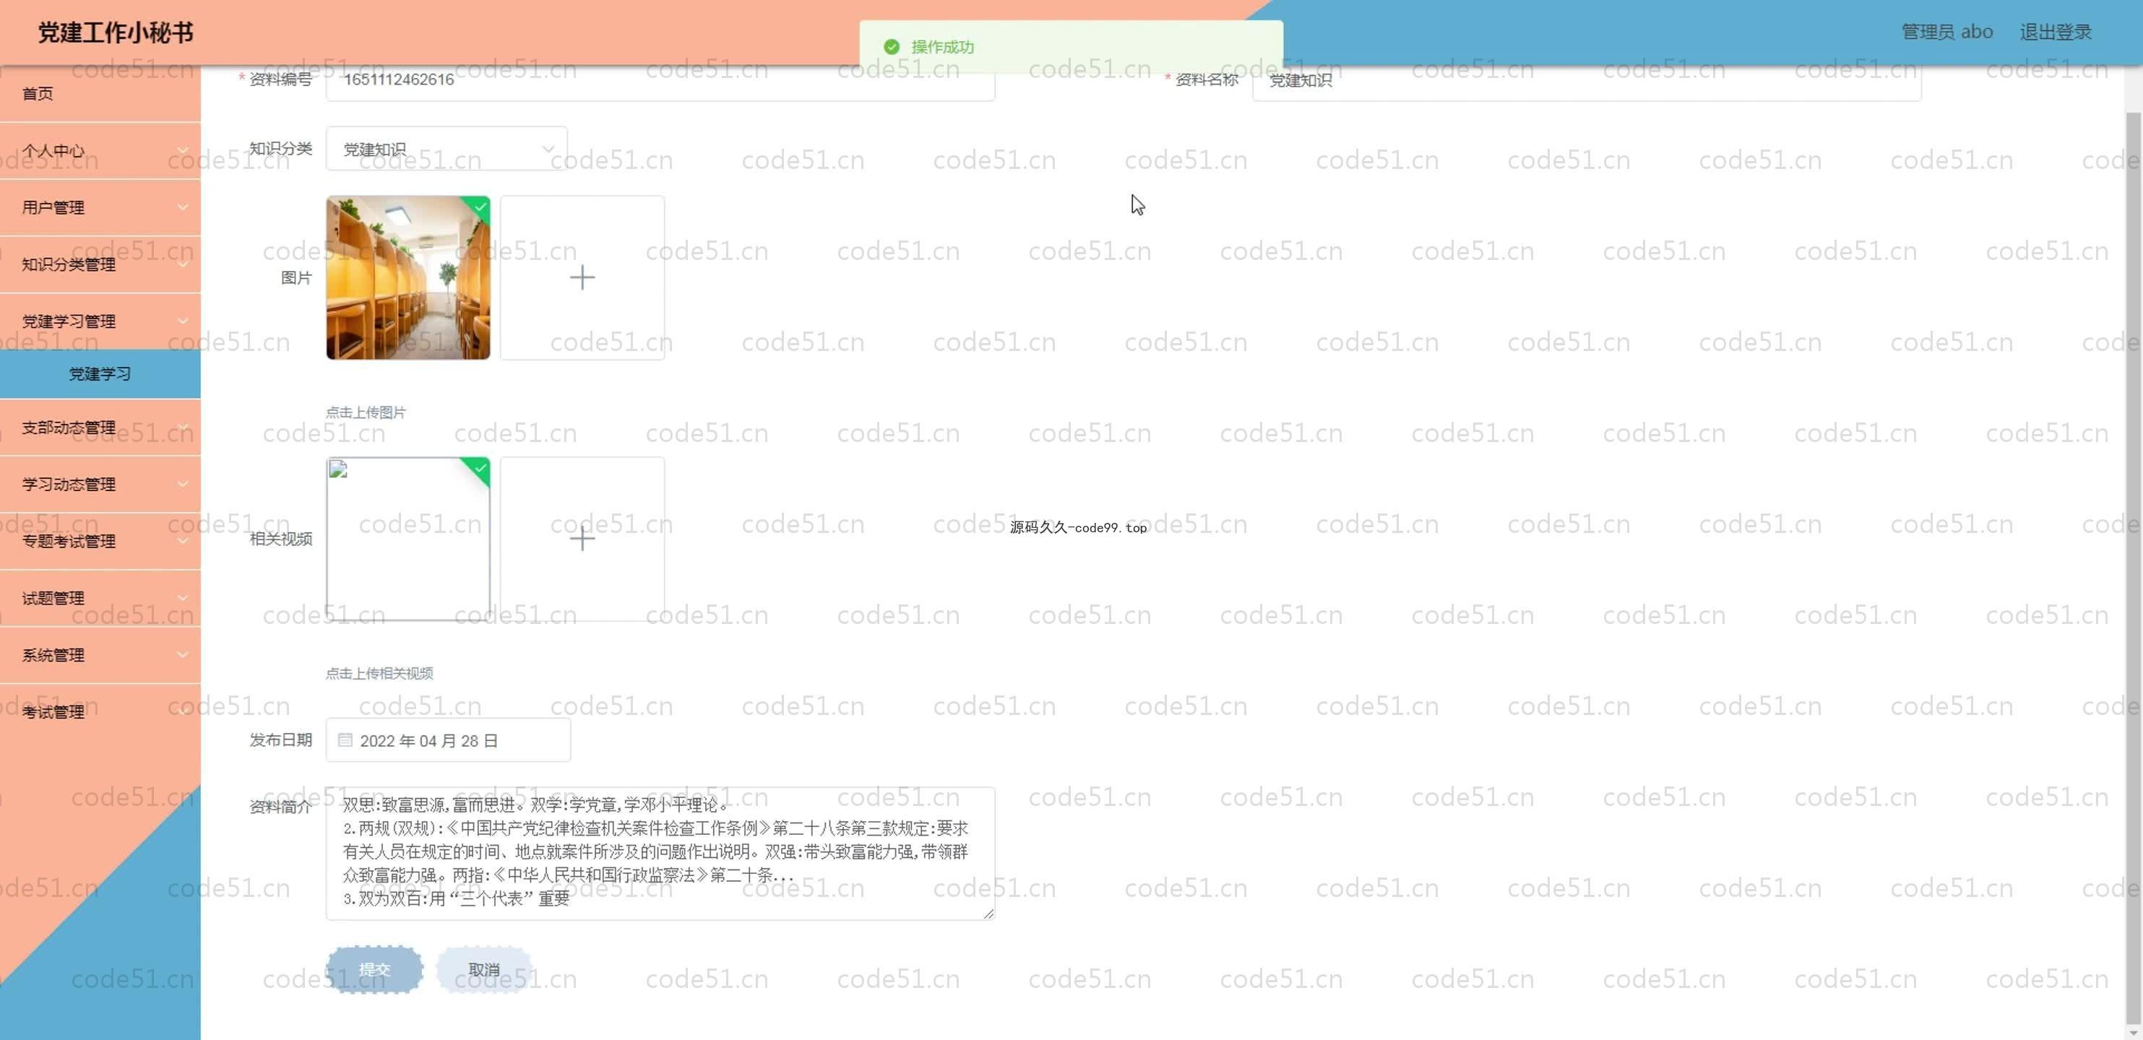Screen dimensions: 2143x1040
Task: Expand 试题管理 sidebar menu
Action: coord(100,598)
